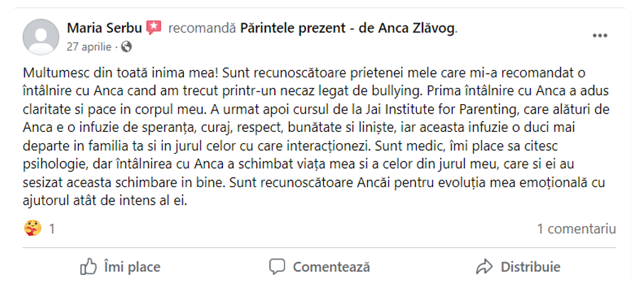This screenshot has width=639, height=292.
Task: Open Maria Serbu's profile name link
Action: (104, 28)
